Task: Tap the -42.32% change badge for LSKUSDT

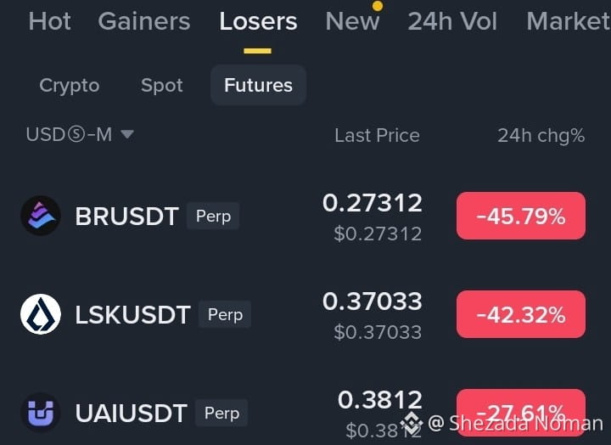Action: point(521,314)
